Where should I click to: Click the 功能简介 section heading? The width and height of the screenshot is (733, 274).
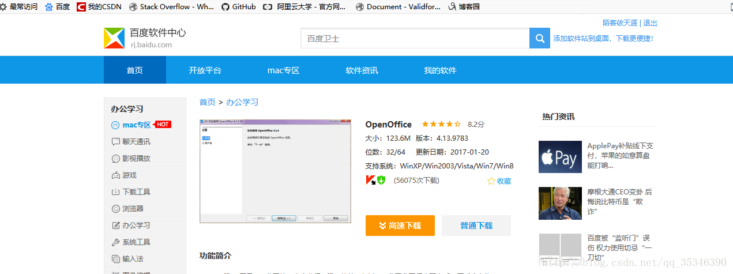[216, 256]
